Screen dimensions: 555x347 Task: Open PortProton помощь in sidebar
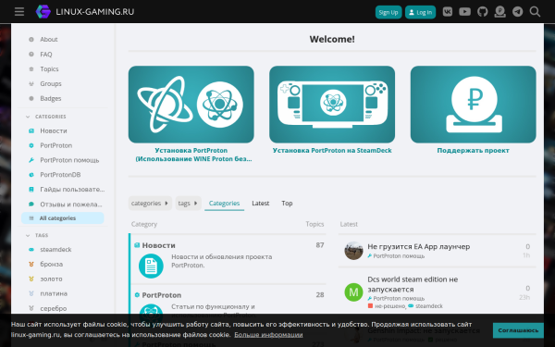69,160
